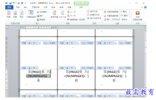This screenshot has height=100, width=156.
Task: Go to 下一节 next section
Action: tap(71, 16)
